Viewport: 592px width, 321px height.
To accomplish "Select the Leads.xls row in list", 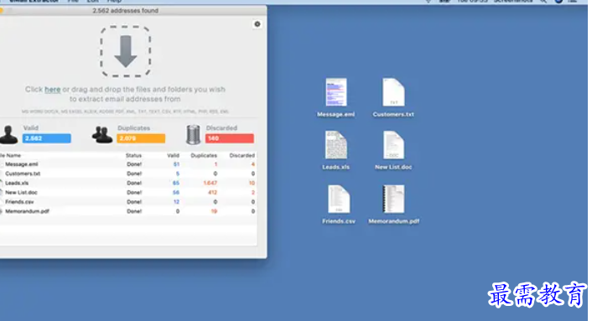I will pos(128,183).
